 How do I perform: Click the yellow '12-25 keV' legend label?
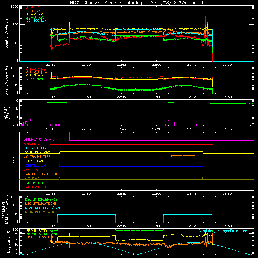click(35, 14)
